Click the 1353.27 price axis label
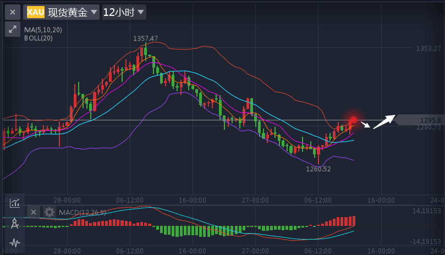445x255 pixels. 428,48
